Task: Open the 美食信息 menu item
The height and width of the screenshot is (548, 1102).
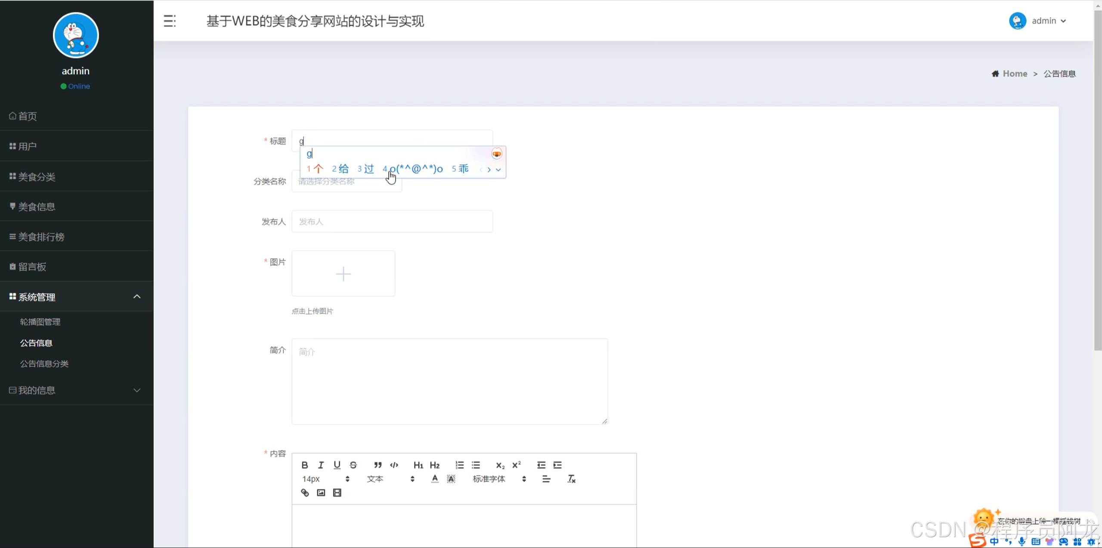Action: pyautogui.click(x=37, y=207)
